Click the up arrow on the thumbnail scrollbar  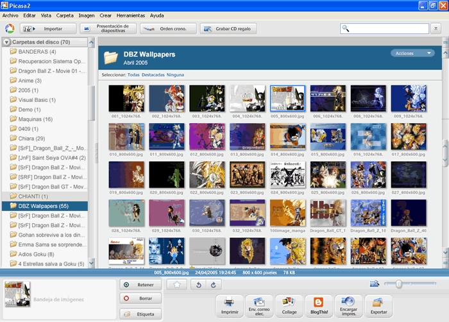(x=445, y=53)
